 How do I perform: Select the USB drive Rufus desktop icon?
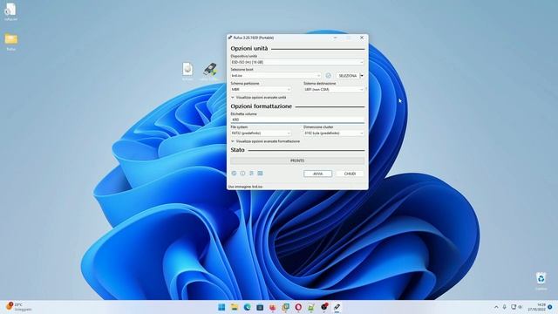click(210, 72)
